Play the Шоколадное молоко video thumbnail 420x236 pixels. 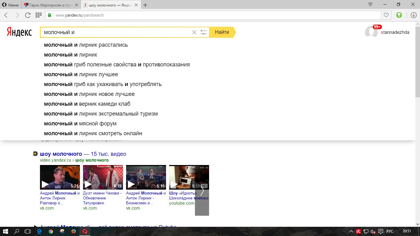point(189,177)
